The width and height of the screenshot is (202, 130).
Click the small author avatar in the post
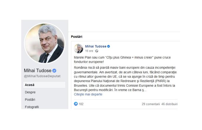78,49
